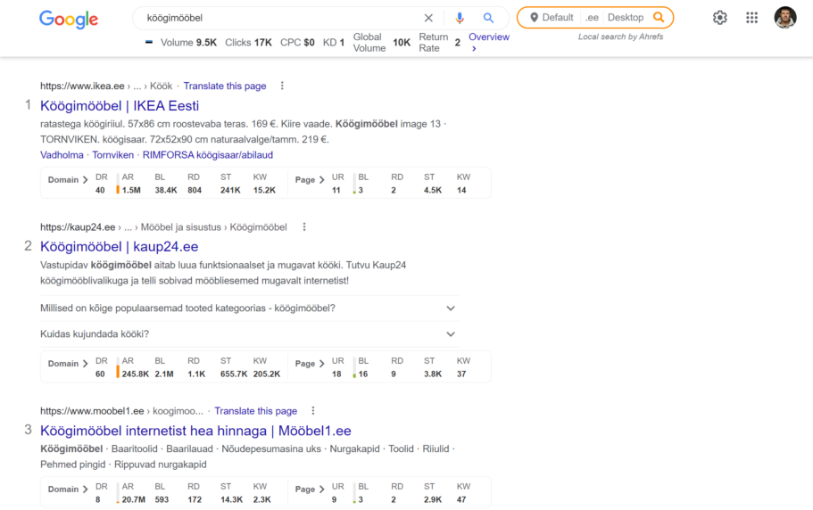This screenshot has height=510, width=813.
Task: Click Translate this page for moobel1.ee
Action: (255, 411)
